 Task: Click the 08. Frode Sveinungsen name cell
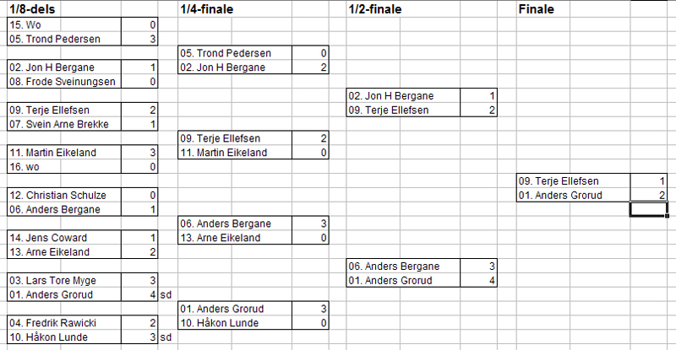(64, 81)
